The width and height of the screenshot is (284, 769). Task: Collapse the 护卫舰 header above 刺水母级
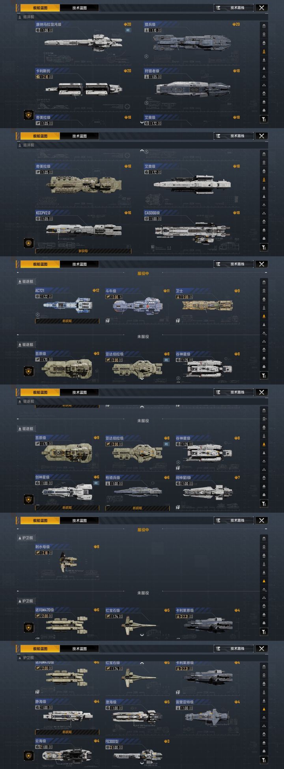[26, 538]
